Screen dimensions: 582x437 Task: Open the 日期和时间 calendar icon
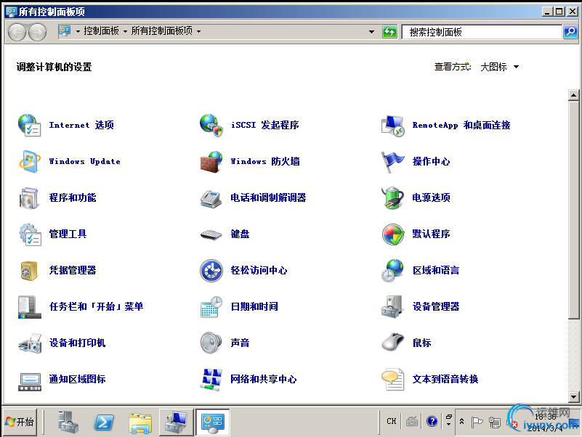tap(211, 307)
